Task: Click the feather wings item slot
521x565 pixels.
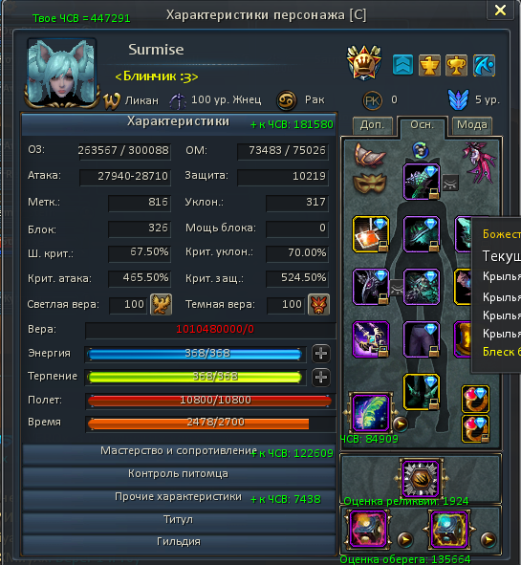Action: (x=370, y=413)
